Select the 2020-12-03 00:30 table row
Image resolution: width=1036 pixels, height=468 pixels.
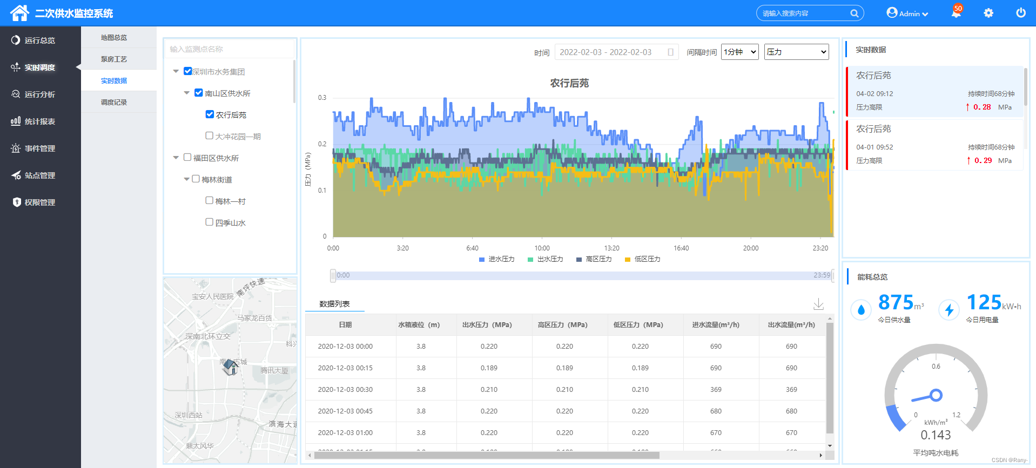pos(566,390)
